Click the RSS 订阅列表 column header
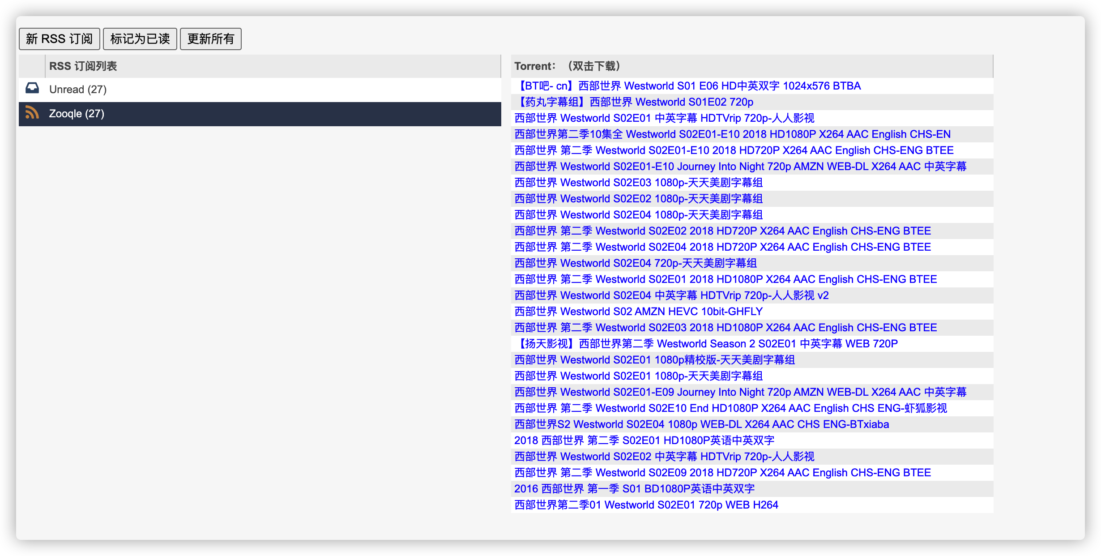 point(83,66)
